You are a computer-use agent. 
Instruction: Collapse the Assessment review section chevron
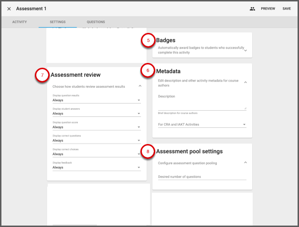pyautogui.click(x=139, y=86)
